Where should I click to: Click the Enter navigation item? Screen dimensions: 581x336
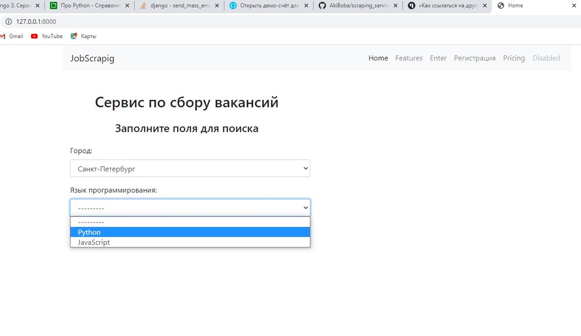tap(438, 58)
